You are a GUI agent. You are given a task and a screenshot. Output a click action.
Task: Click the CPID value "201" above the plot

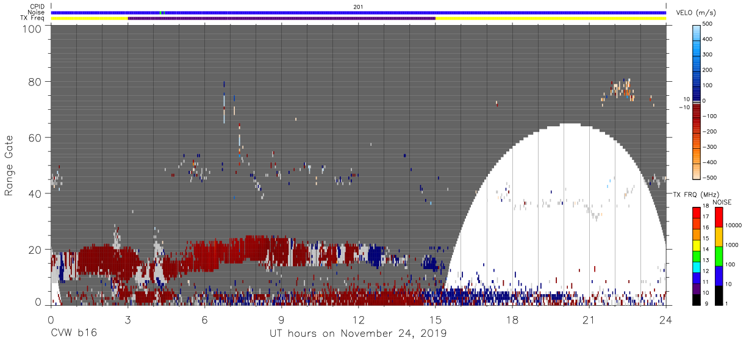point(358,7)
